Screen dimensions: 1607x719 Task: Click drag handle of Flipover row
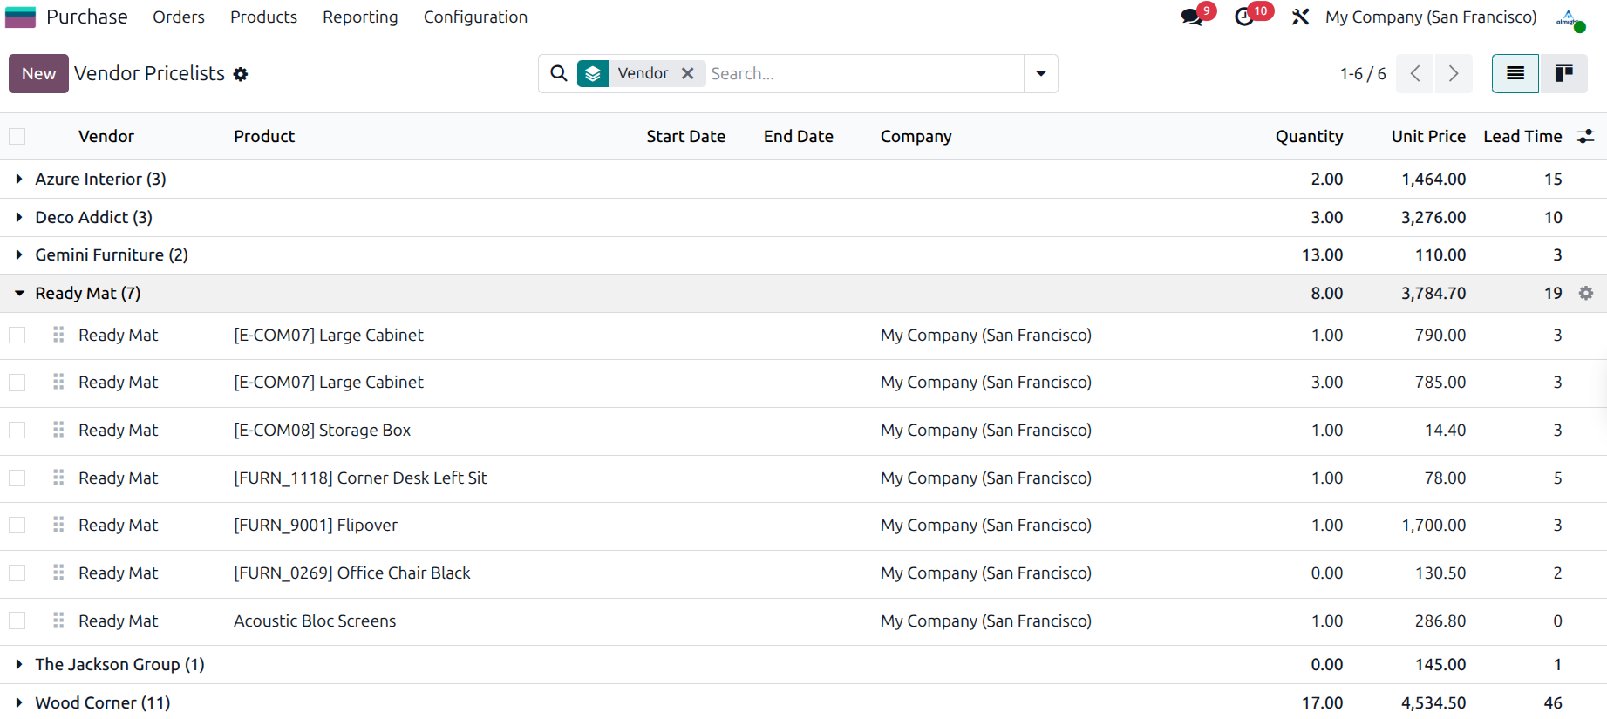click(58, 525)
